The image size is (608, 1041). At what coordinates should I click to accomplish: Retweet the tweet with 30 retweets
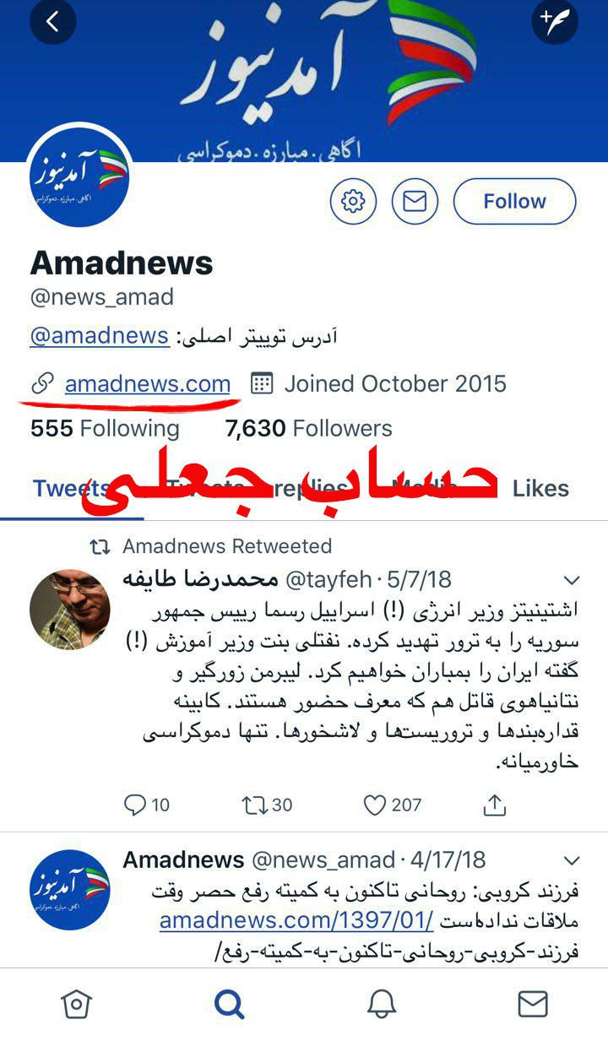tap(254, 805)
